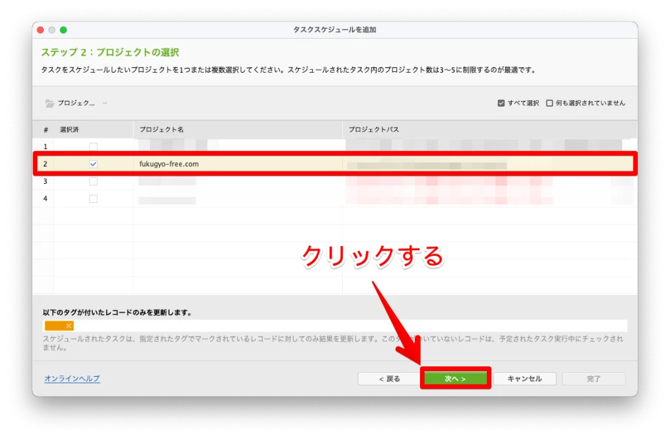Screen dimensions: 670x439
Task: Uncheck the fukugyo-free.com project checkbox
Action: (93, 164)
